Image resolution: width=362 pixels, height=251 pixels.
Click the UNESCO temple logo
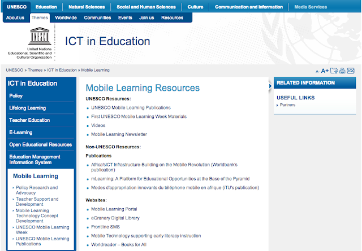pos(40,36)
